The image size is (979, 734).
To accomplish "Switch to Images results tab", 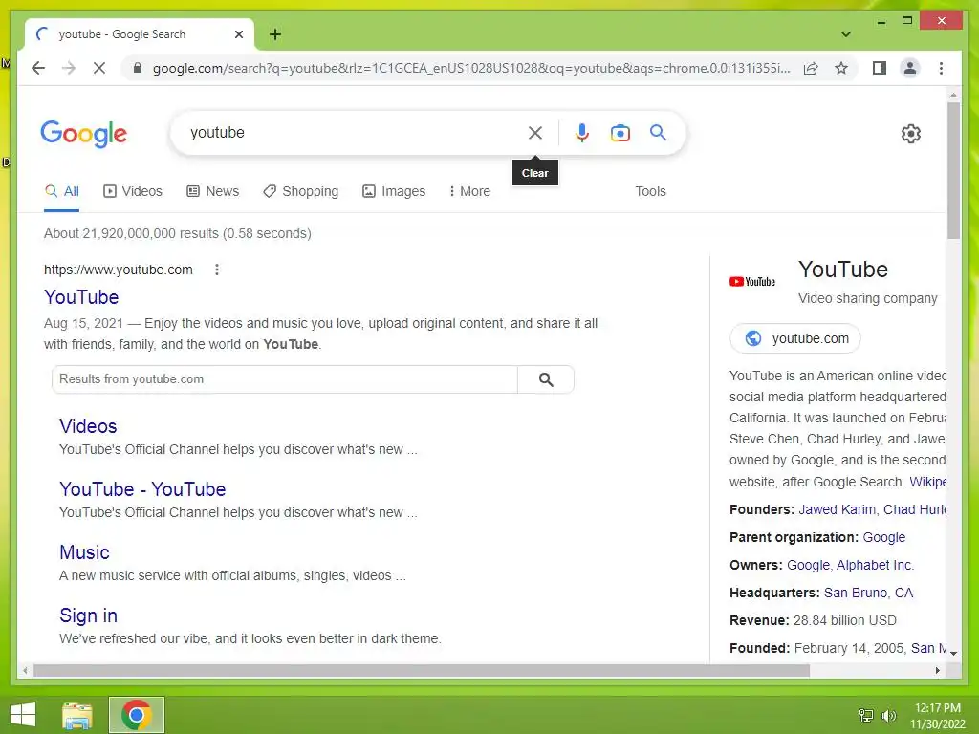I will tap(394, 191).
